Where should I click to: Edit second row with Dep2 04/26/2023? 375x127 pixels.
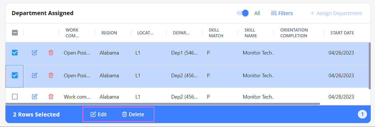tap(34, 75)
